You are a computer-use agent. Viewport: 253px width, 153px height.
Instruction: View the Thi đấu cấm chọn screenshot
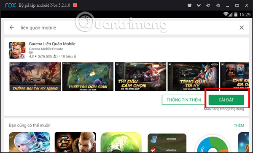(140, 76)
